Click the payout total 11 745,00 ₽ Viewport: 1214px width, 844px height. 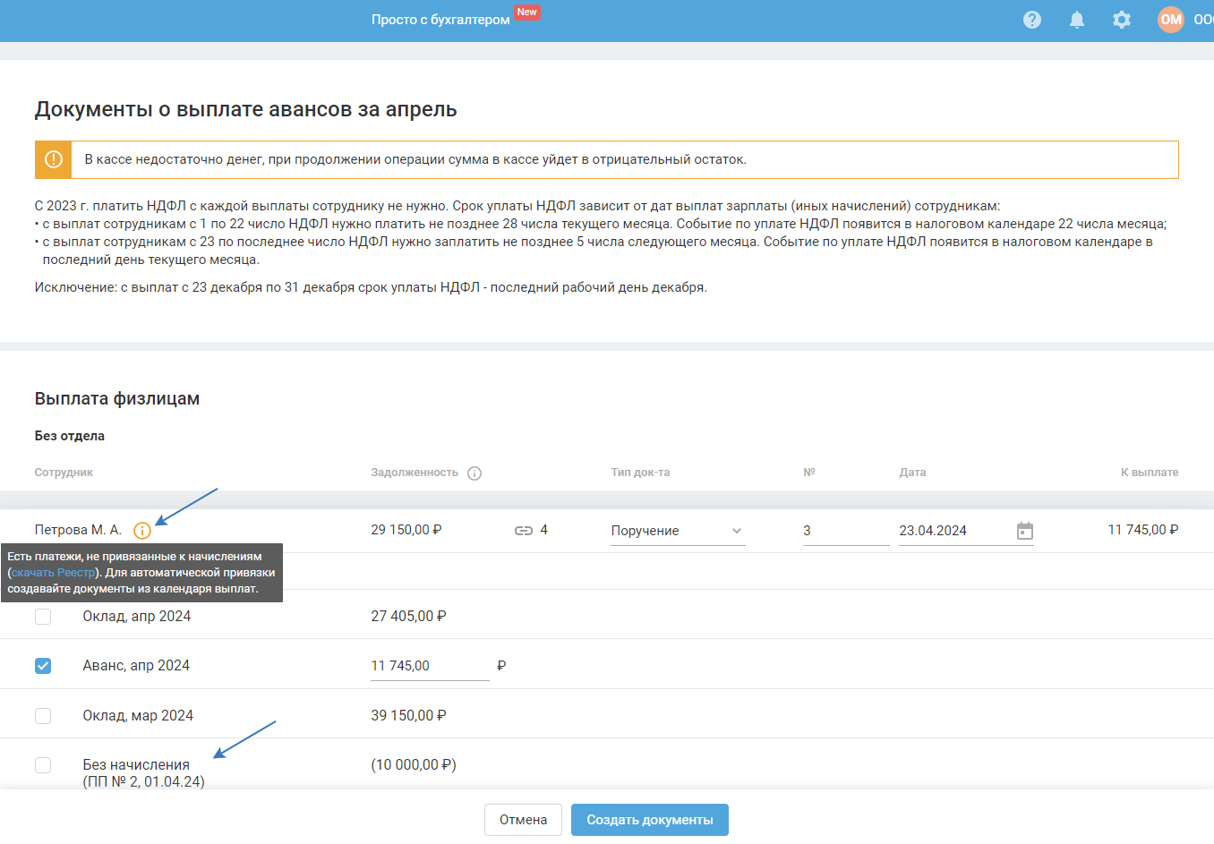coord(1143,530)
